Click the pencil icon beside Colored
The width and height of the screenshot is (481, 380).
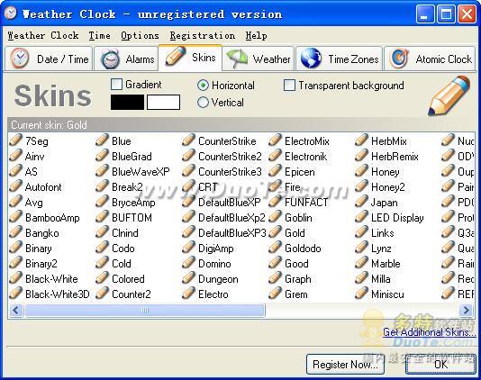click(102, 278)
